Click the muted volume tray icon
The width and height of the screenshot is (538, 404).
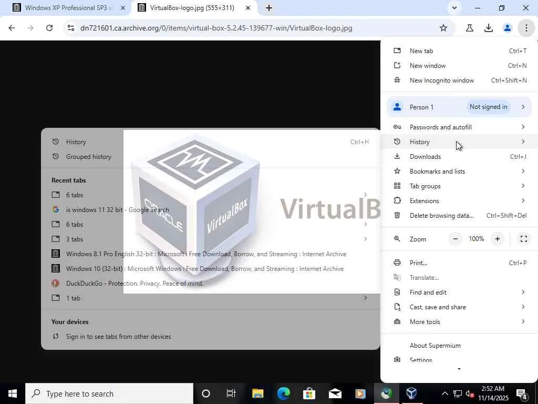pos(470,393)
